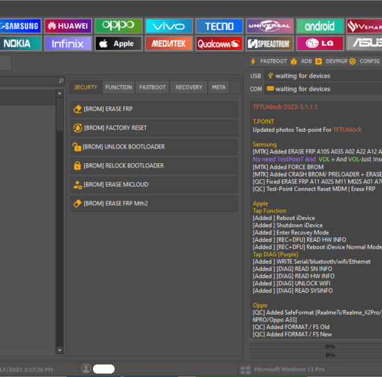Open the CONFIG settings button
This screenshot has height=377, width=382.
coord(365,61)
